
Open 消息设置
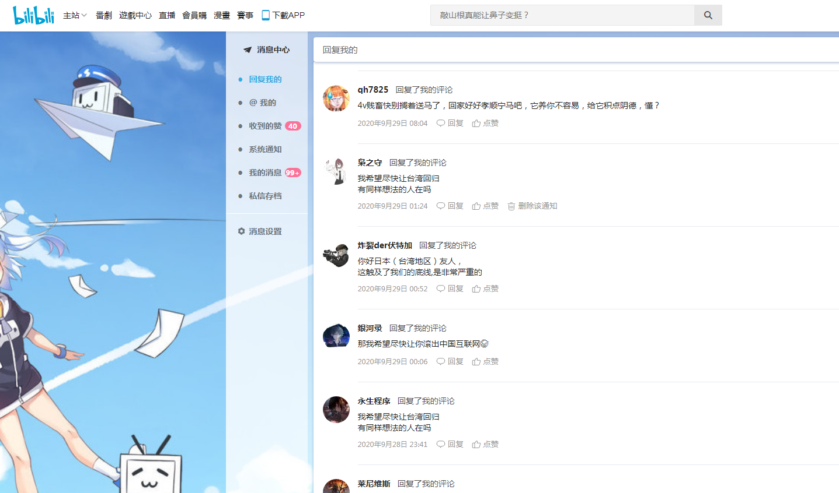pyautogui.click(x=266, y=231)
